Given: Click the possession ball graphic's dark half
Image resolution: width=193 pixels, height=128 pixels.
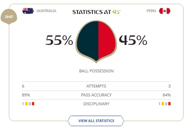Looking at the screenshot, I should coord(88,40).
